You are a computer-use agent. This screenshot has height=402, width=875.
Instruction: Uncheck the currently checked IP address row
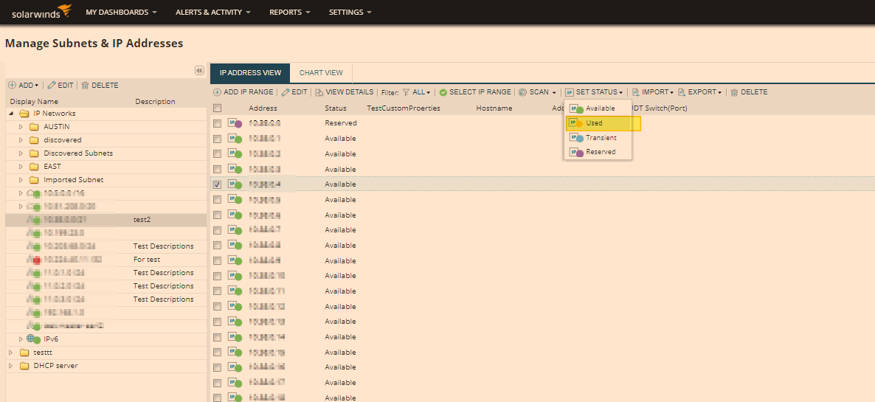[x=217, y=184]
